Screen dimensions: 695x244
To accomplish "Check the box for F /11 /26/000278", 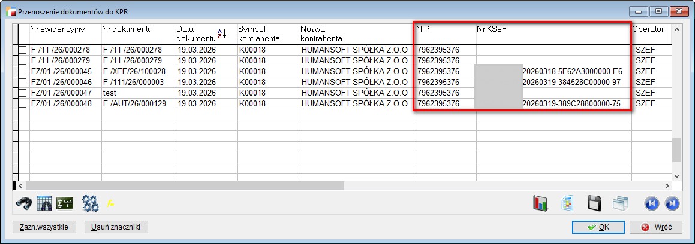I will pos(23,50).
